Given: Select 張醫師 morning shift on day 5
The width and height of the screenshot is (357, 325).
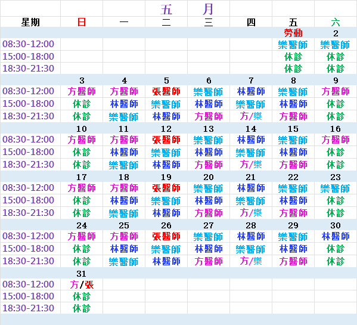Looking at the screenshot, I should tap(166, 91).
